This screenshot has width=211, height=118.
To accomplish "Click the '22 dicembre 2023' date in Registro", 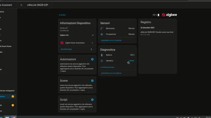I will pyautogui.click(x=147, y=28).
